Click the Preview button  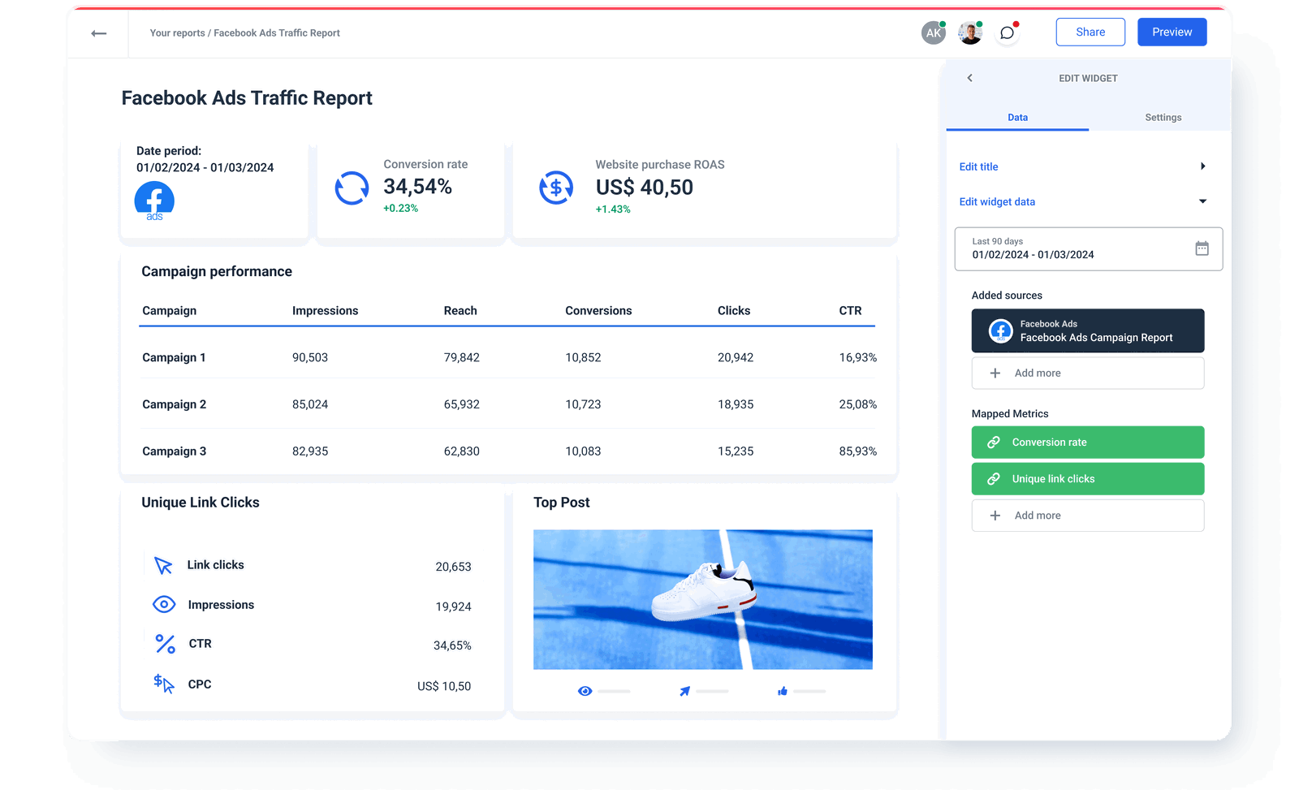tap(1172, 32)
